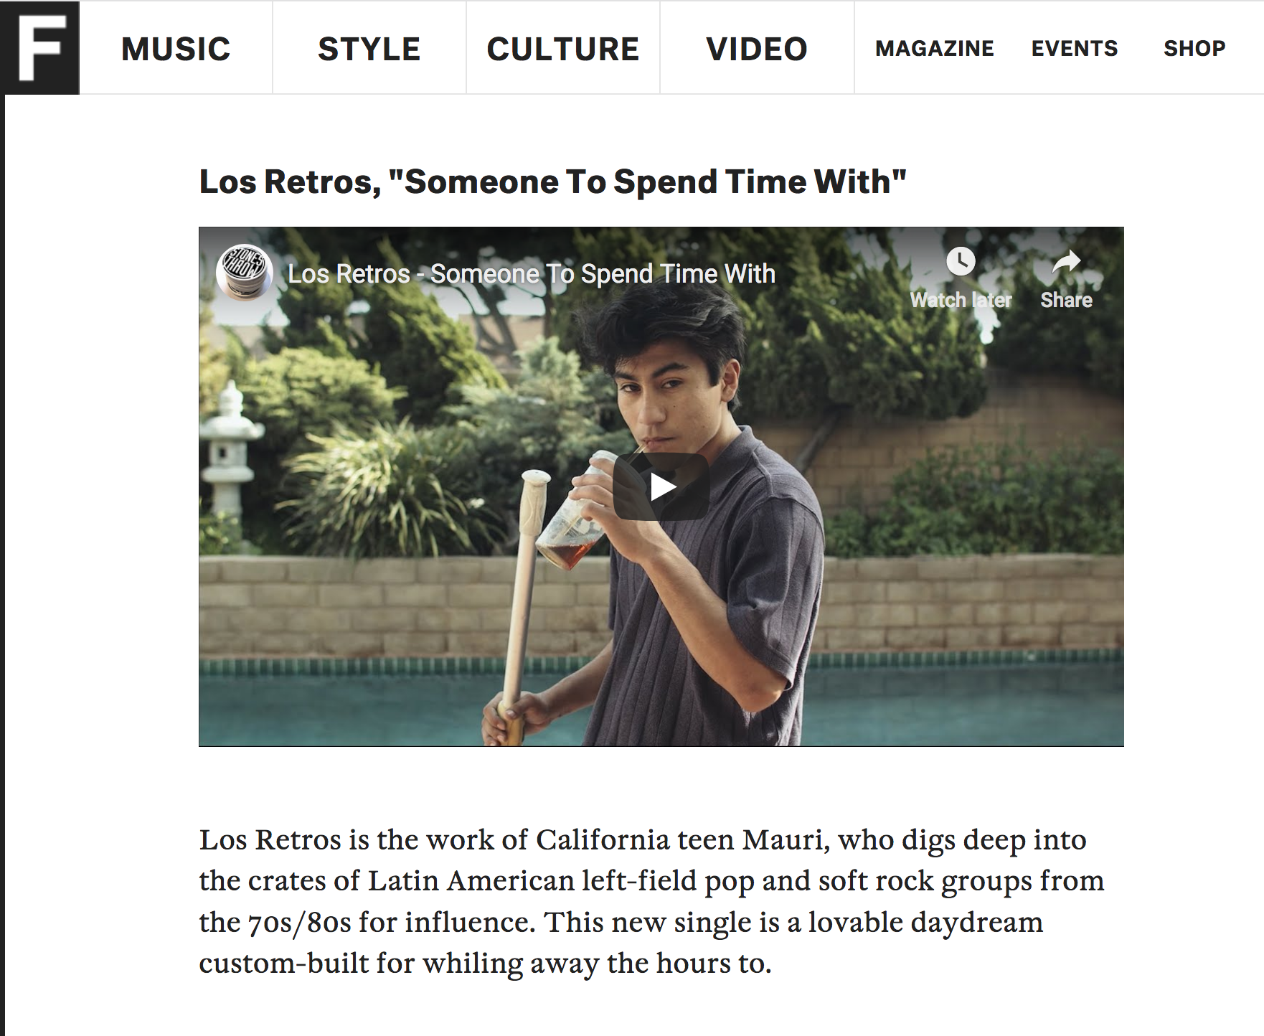Click the Watch later clock icon
Image resolution: width=1264 pixels, height=1036 pixels.
961,261
